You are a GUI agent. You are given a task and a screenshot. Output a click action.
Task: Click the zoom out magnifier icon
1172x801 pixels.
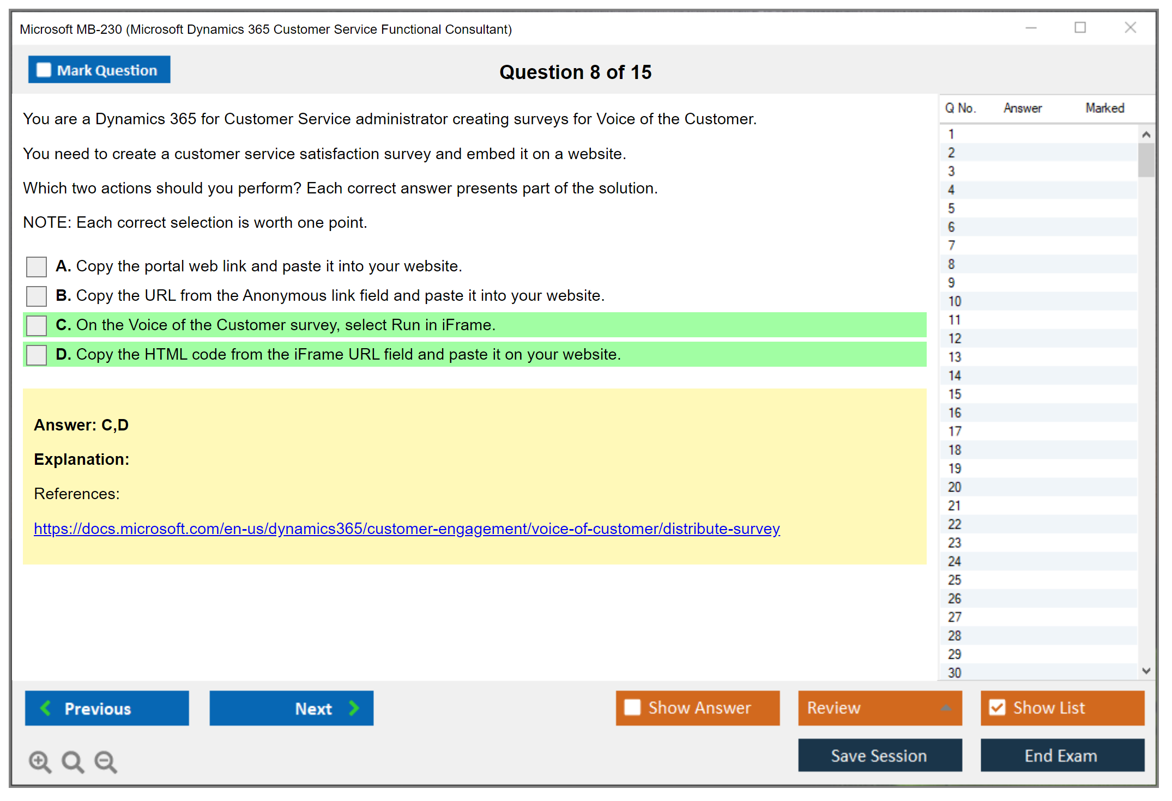pos(106,761)
